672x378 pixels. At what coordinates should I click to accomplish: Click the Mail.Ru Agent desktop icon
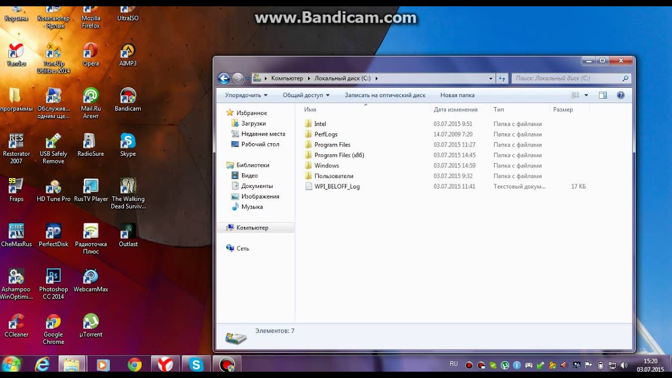[x=90, y=103]
